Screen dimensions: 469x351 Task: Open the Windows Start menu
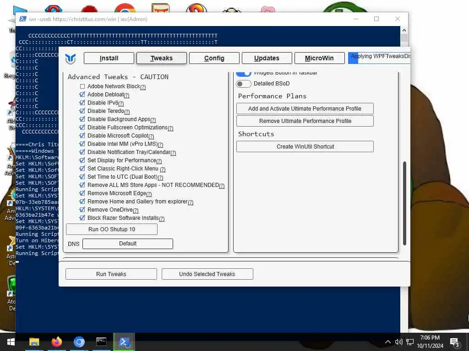coord(11,342)
